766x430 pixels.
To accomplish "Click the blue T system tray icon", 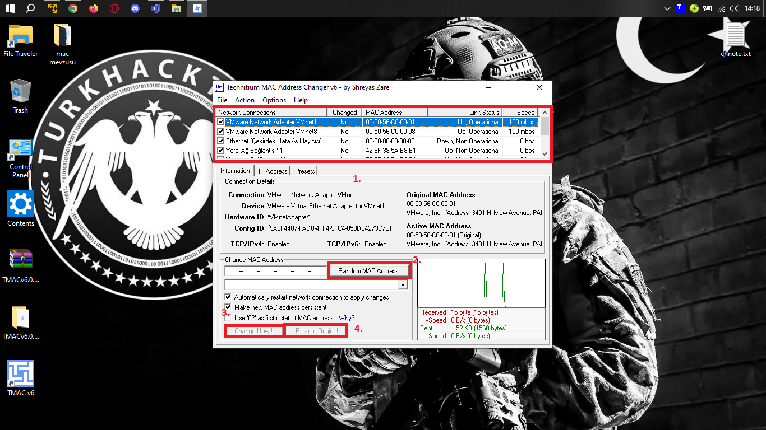I will pos(680,8).
